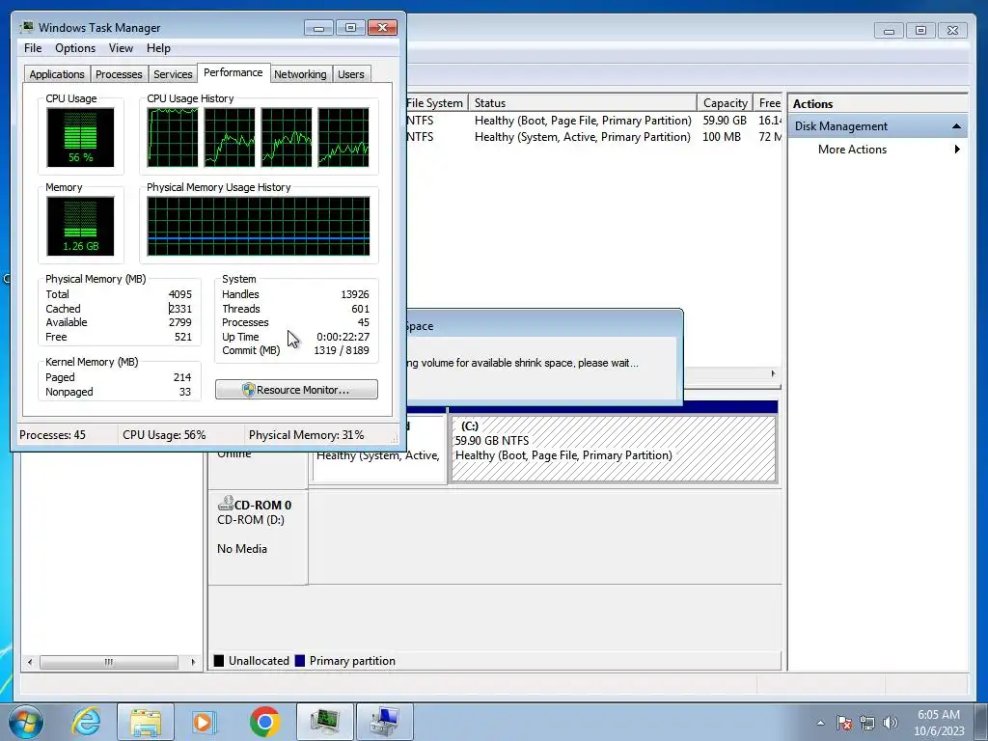Screen dimensions: 988x741
Task: Switch to Computer Management taskbar button
Action: [385, 722]
